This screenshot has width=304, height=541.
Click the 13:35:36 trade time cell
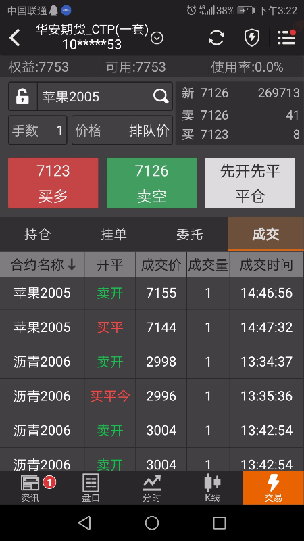[267, 396]
